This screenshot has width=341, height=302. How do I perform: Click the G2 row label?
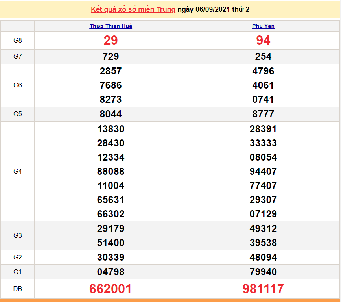[x=18, y=257]
